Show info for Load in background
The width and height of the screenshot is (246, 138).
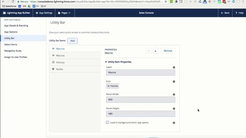pyautogui.click(x=174, y=123)
